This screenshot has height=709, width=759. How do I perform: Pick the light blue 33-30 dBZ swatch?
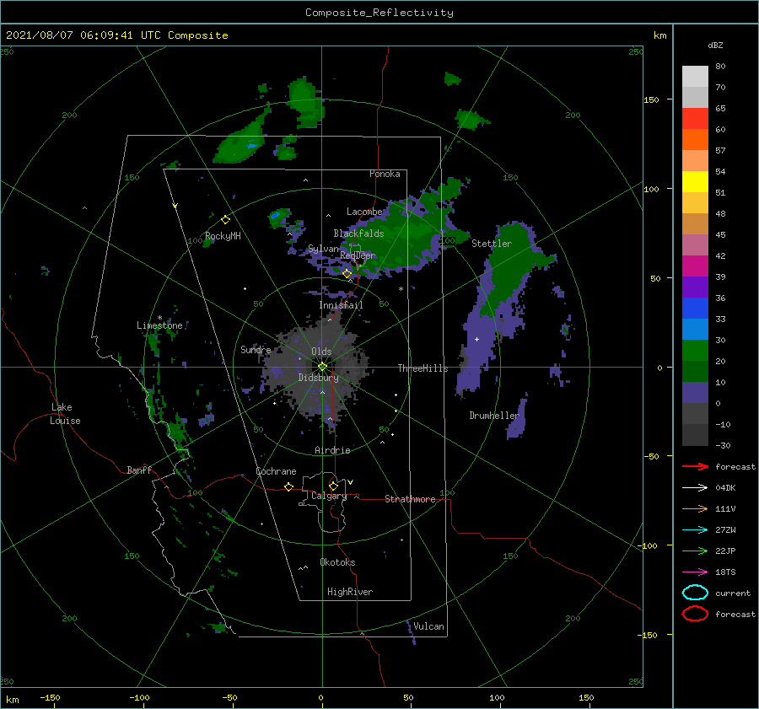pos(695,330)
